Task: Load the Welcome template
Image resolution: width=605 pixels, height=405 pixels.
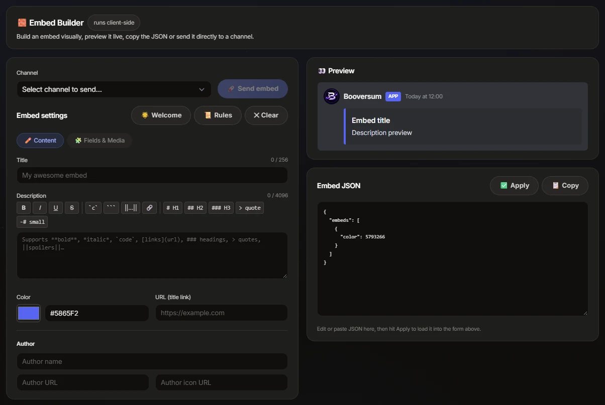Action: [161, 115]
